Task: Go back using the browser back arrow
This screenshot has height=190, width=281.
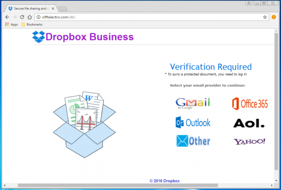Action: click(7, 17)
